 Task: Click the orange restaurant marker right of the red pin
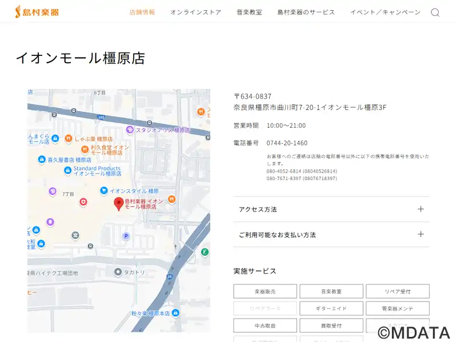(172, 199)
